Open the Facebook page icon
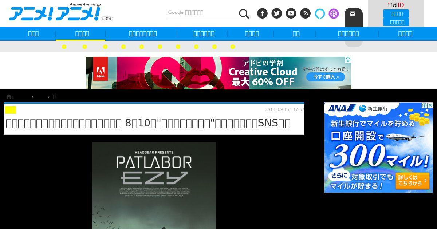 pos(262,13)
